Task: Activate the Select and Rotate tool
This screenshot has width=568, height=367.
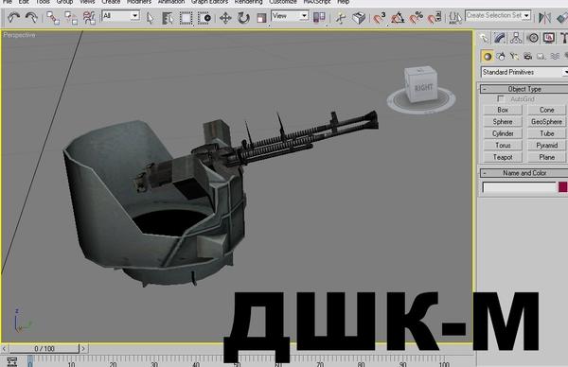Action: coord(243,18)
